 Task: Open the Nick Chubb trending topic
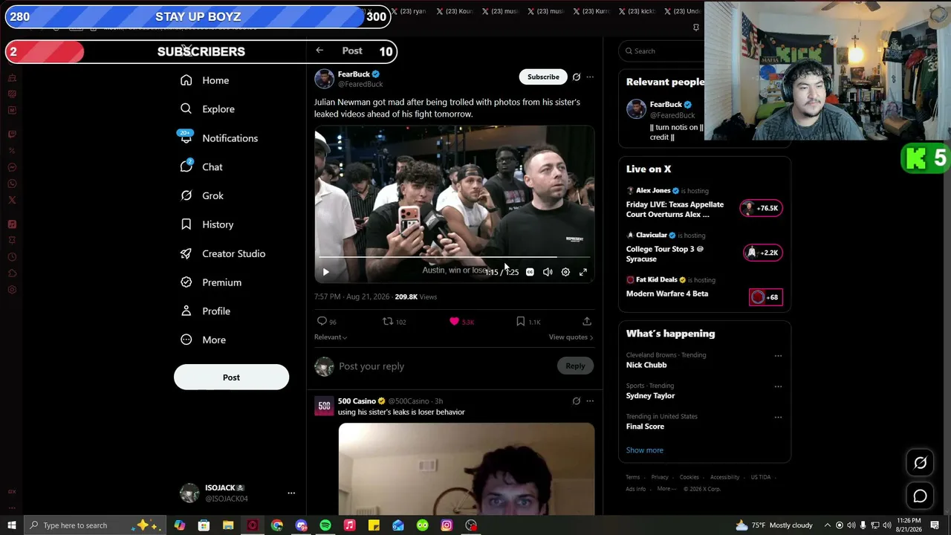tap(646, 366)
